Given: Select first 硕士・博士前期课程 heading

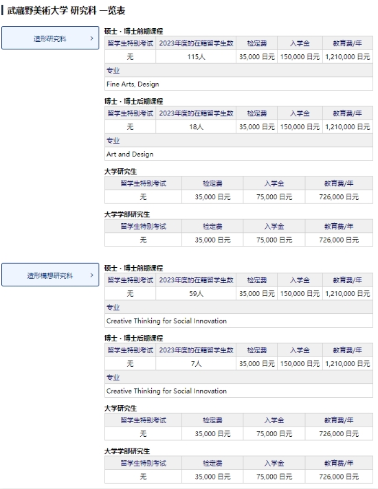Looking at the screenshot, I should point(133,31).
